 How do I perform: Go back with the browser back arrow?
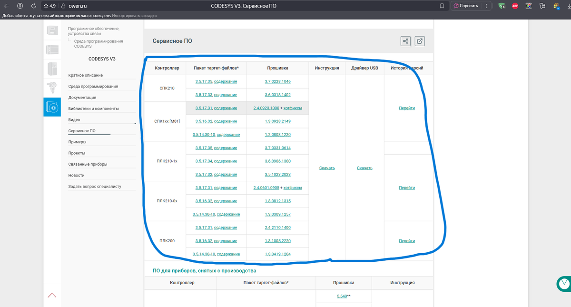tap(6, 6)
